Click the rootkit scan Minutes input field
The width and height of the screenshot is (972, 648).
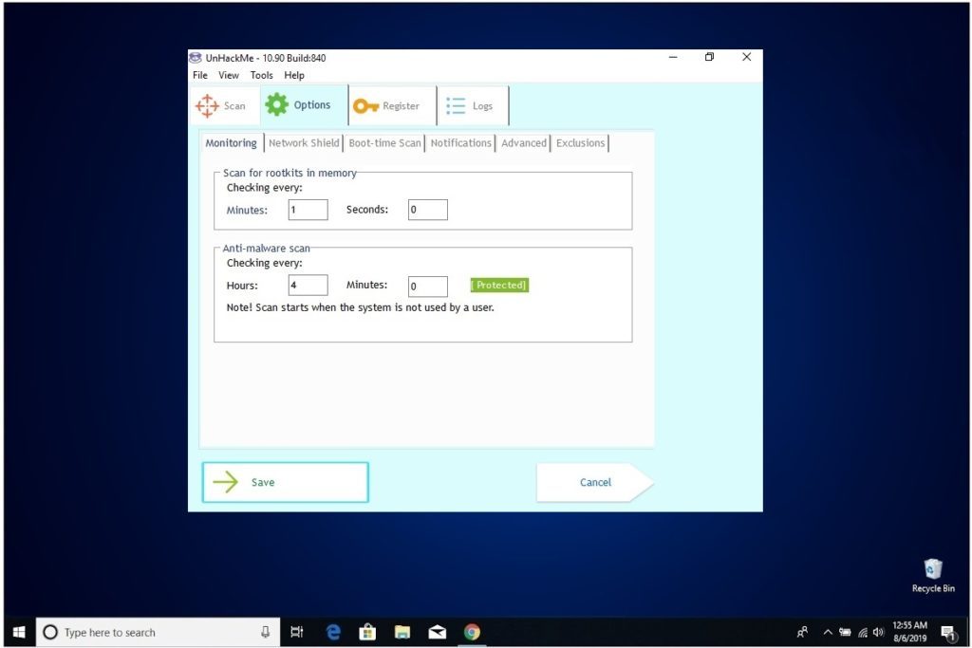click(308, 209)
